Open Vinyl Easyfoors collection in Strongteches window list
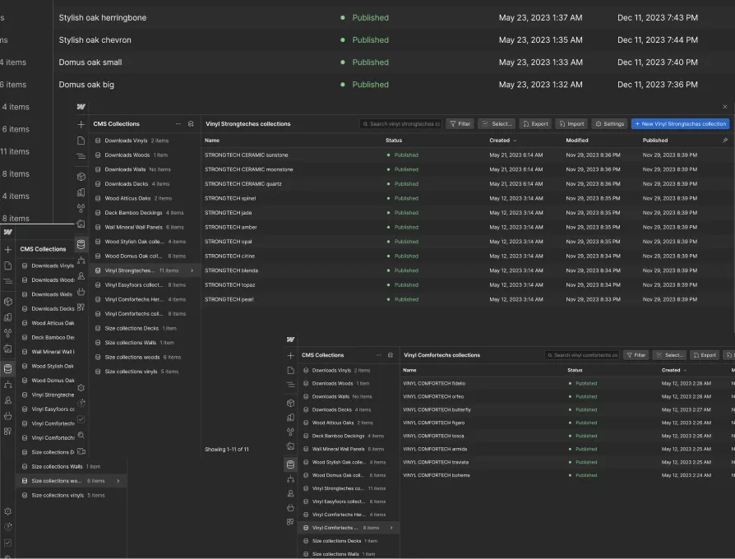735x559 pixels. (145, 285)
